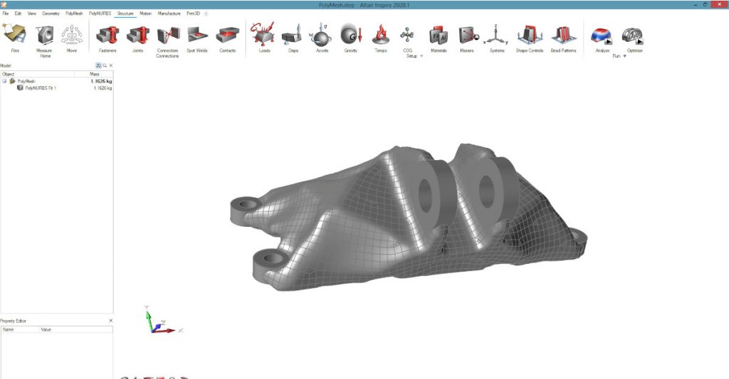This screenshot has width=729, height=379.
Task: Open the Geometry ribbon tab
Action: point(51,14)
